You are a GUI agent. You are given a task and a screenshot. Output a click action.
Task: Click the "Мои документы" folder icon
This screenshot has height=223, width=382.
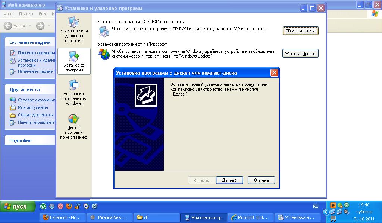13,107
